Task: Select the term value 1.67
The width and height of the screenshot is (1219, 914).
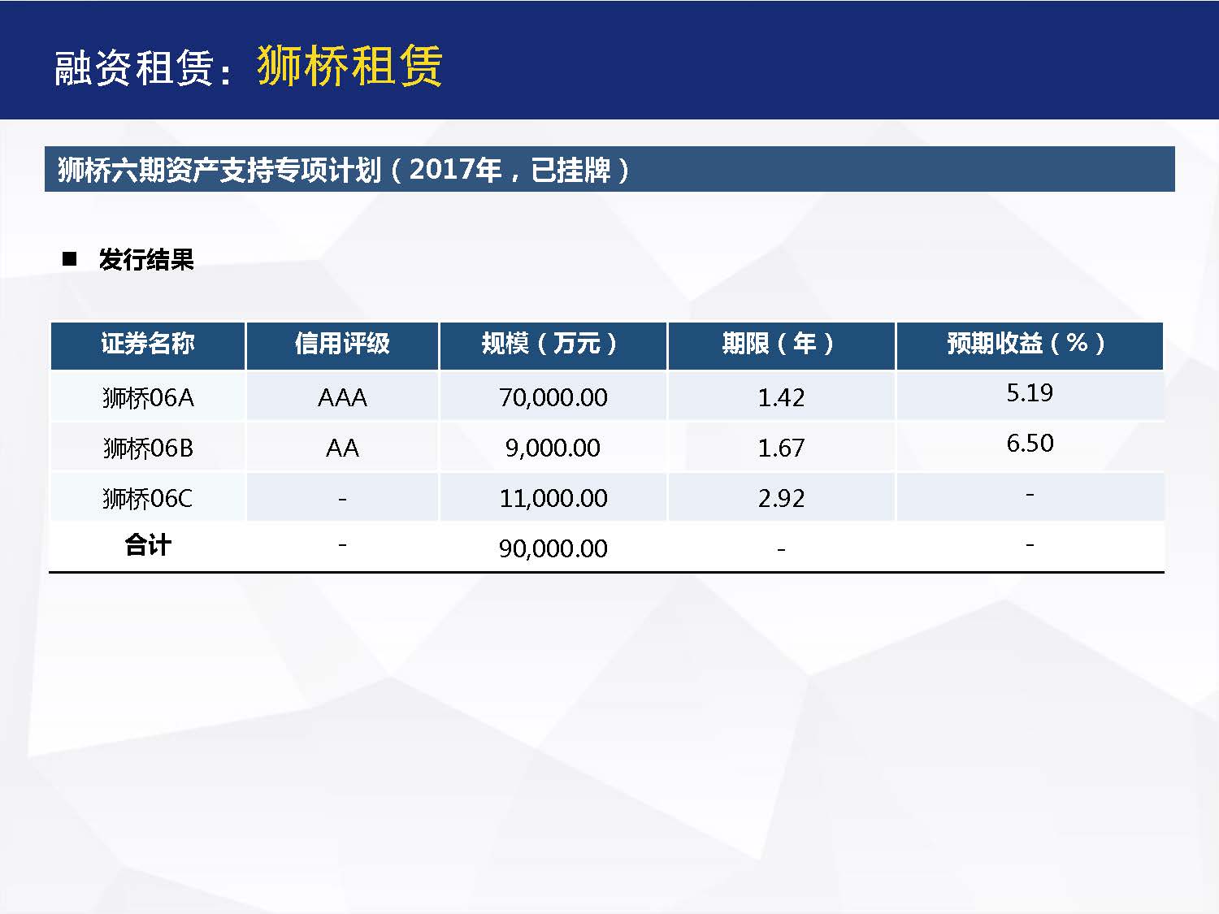Action: (x=781, y=448)
